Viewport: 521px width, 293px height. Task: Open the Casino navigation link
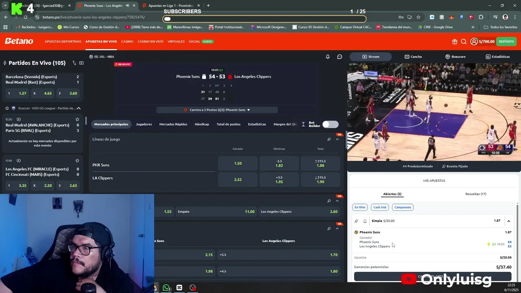click(127, 42)
